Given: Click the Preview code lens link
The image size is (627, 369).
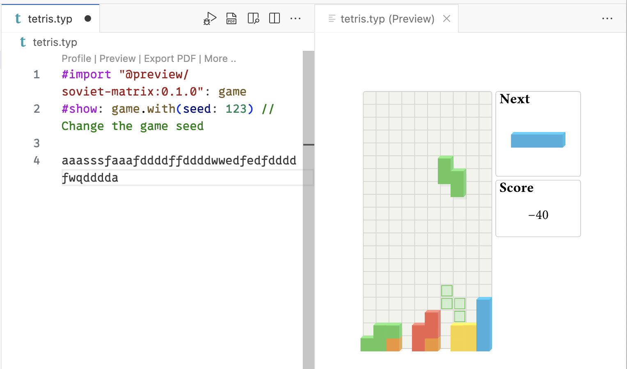Looking at the screenshot, I should (117, 59).
